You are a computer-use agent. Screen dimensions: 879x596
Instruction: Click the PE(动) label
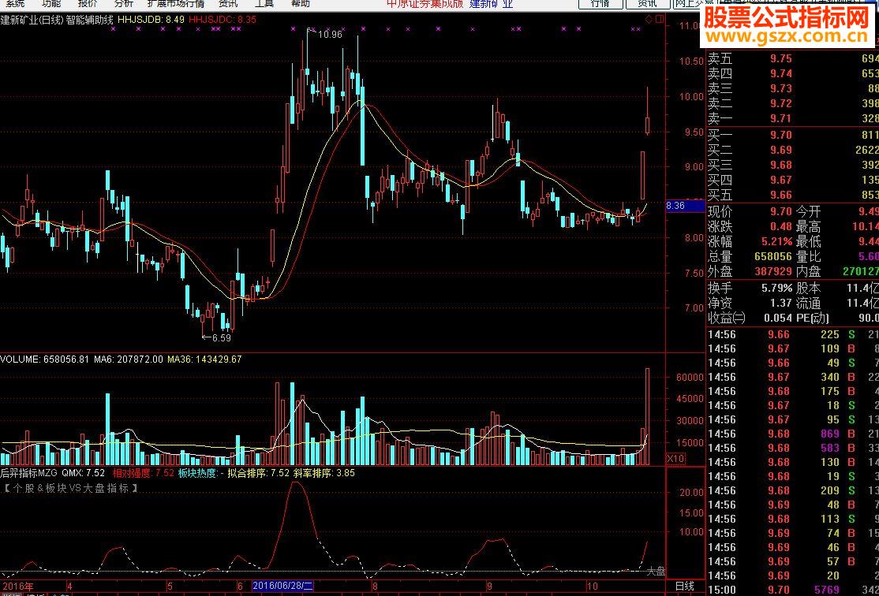point(813,318)
